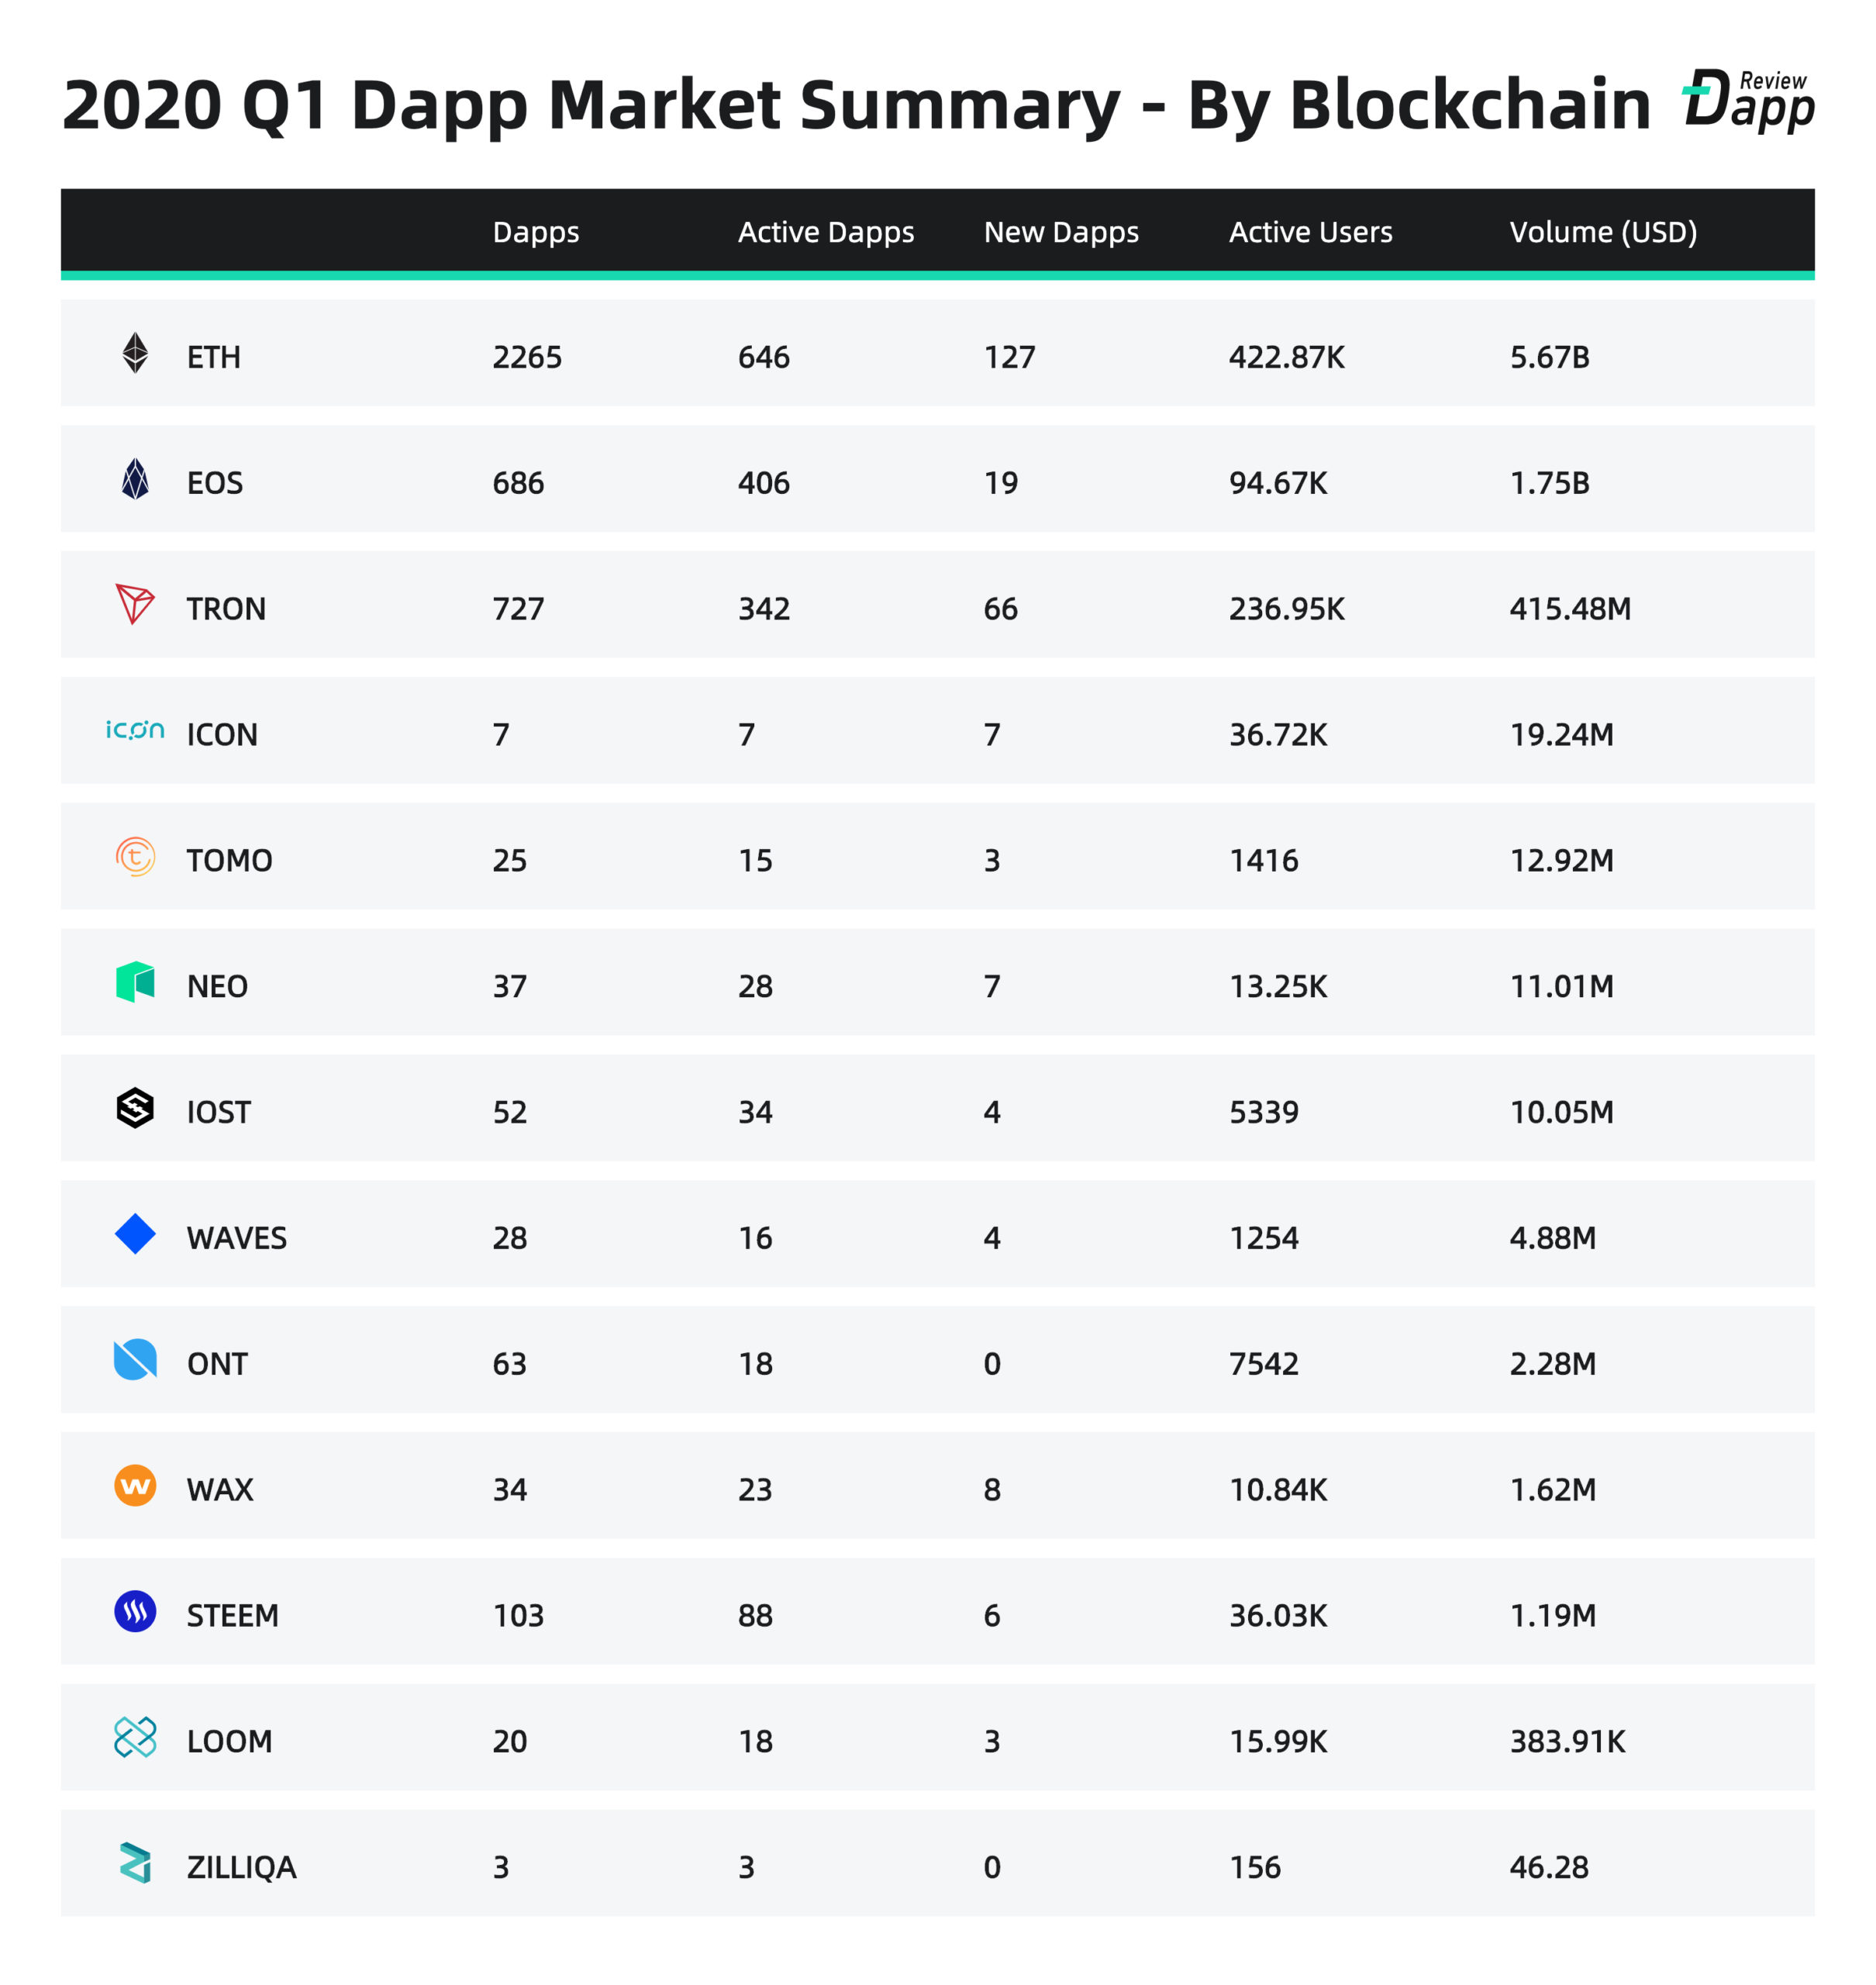
Task: Click the Dapps column header
Action: coord(536,232)
